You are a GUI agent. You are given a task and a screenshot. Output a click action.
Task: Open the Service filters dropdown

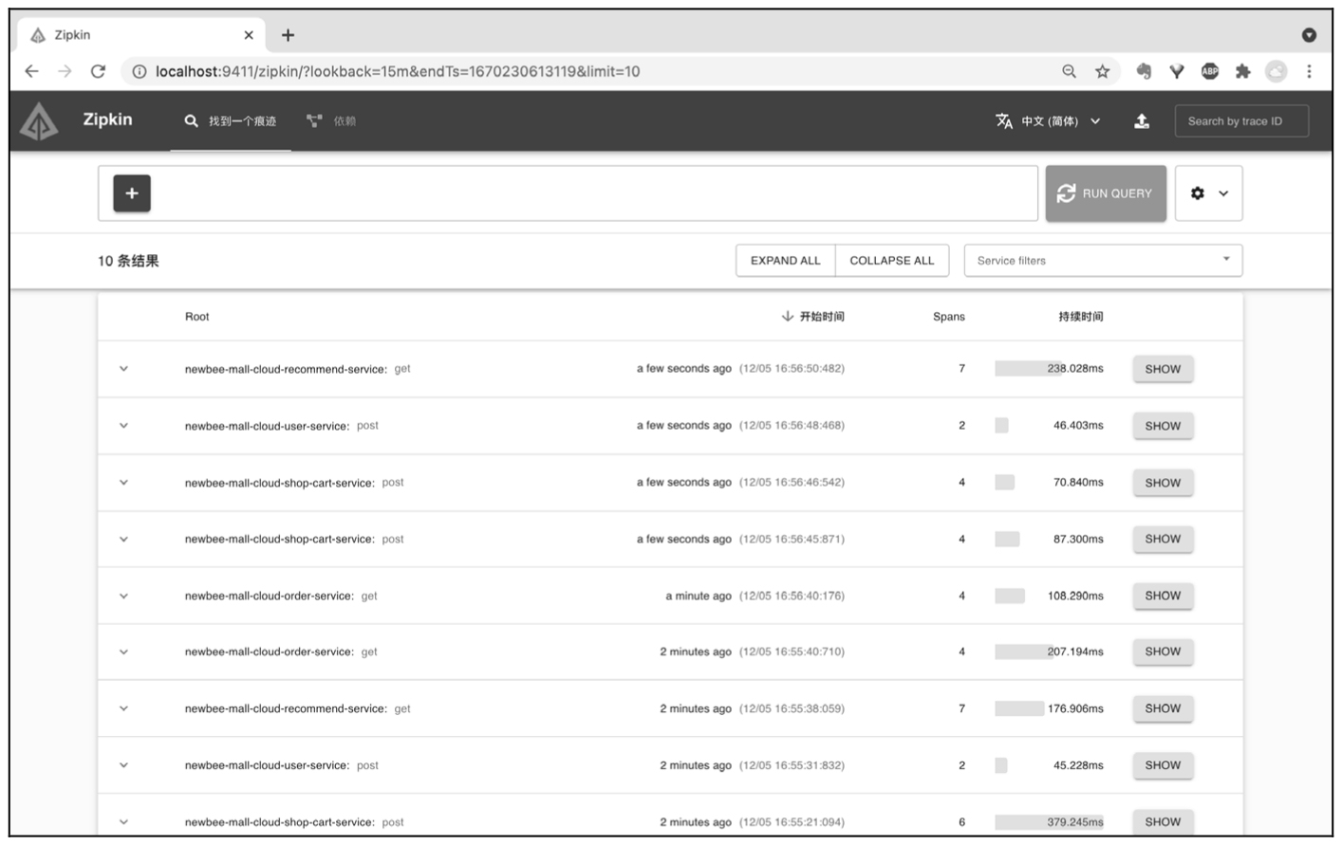tap(1103, 261)
